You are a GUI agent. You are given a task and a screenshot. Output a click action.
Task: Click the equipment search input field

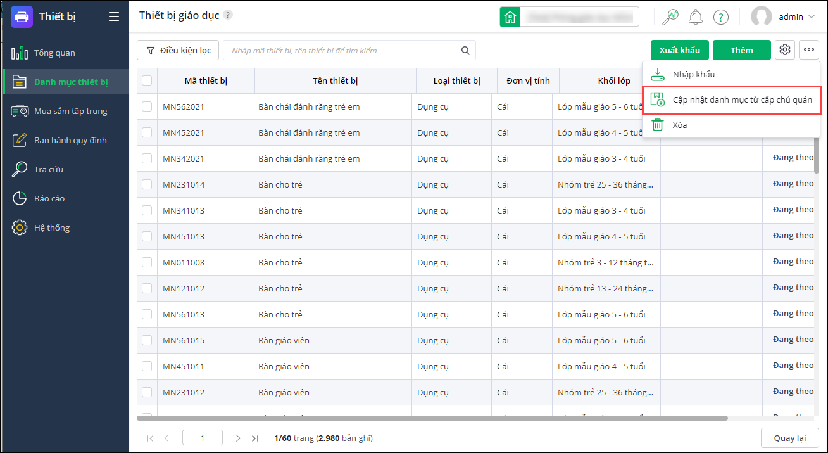coord(342,51)
